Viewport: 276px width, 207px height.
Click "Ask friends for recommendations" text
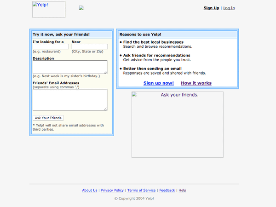click(157, 55)
